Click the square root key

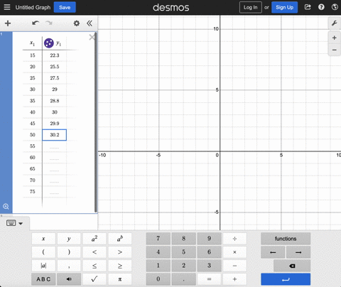click(94, 279)
